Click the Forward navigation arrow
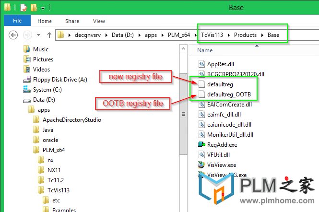 tap(27, 35)
